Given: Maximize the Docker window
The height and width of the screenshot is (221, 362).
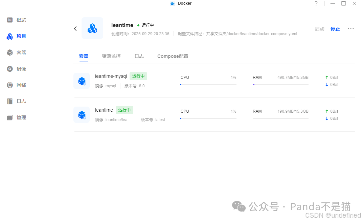Looking at the screenshot, I should 343,3.
